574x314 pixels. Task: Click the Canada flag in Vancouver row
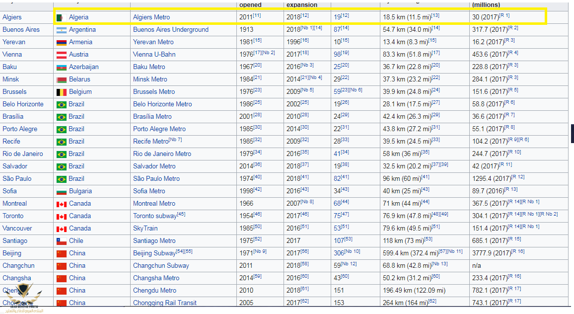click(x=61, y=229)
